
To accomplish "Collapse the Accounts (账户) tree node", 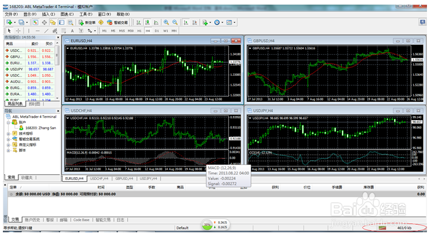I will 8,122.
